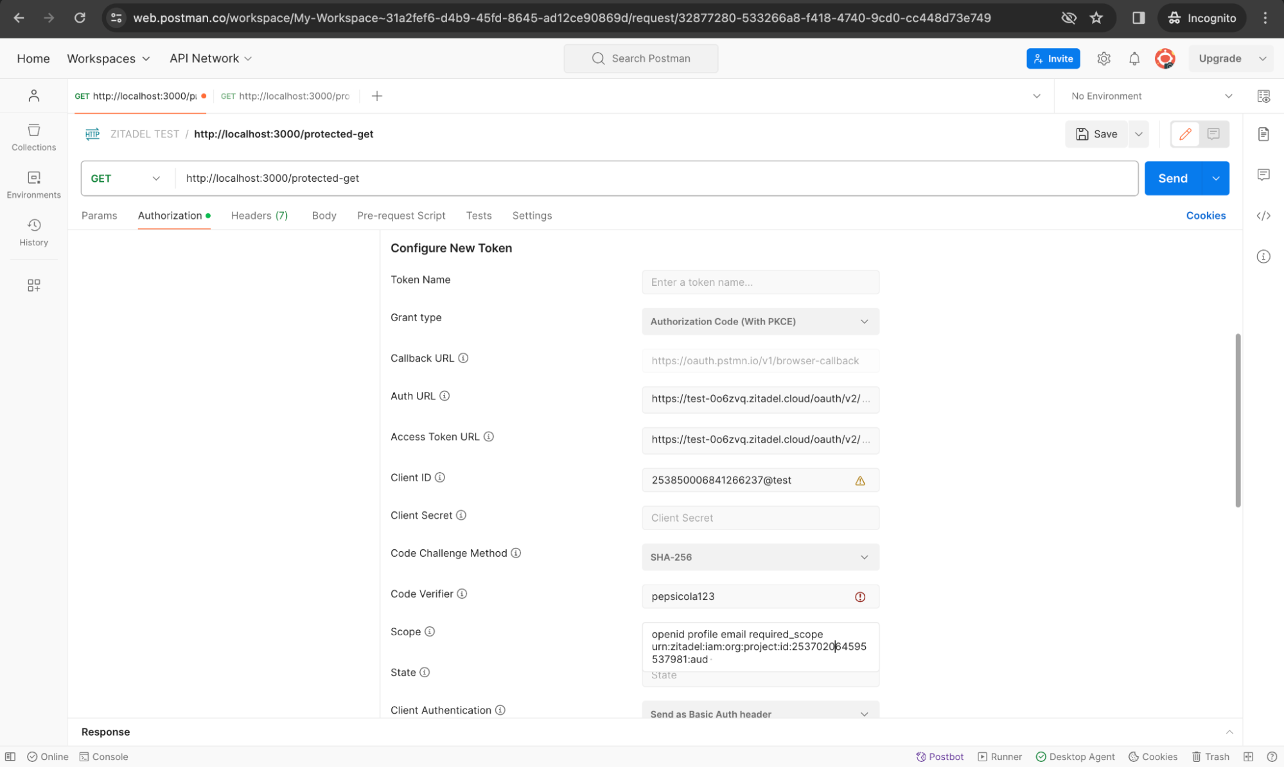Click the info icon next to Auth URL

[x=444, y=396]
